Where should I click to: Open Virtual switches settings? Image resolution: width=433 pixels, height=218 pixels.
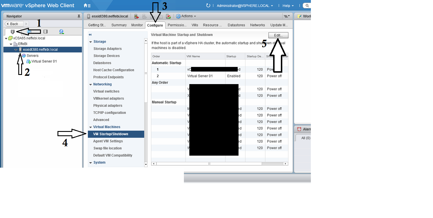click(x=106, y=92)
